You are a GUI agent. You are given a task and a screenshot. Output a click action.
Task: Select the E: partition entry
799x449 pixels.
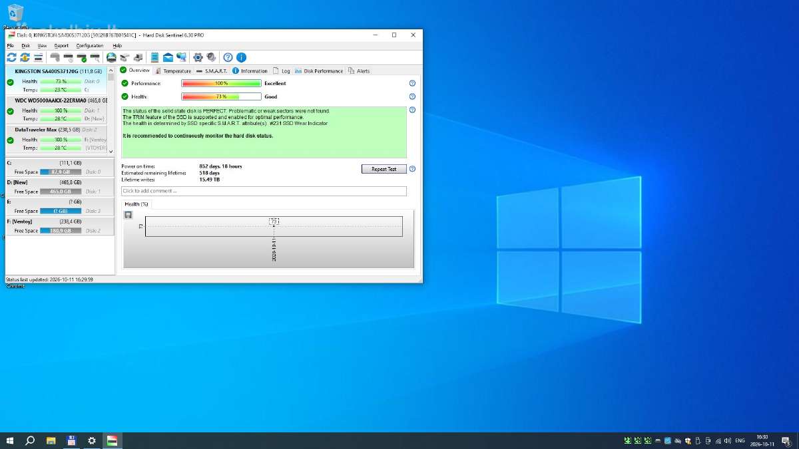(x=59, y=206)
